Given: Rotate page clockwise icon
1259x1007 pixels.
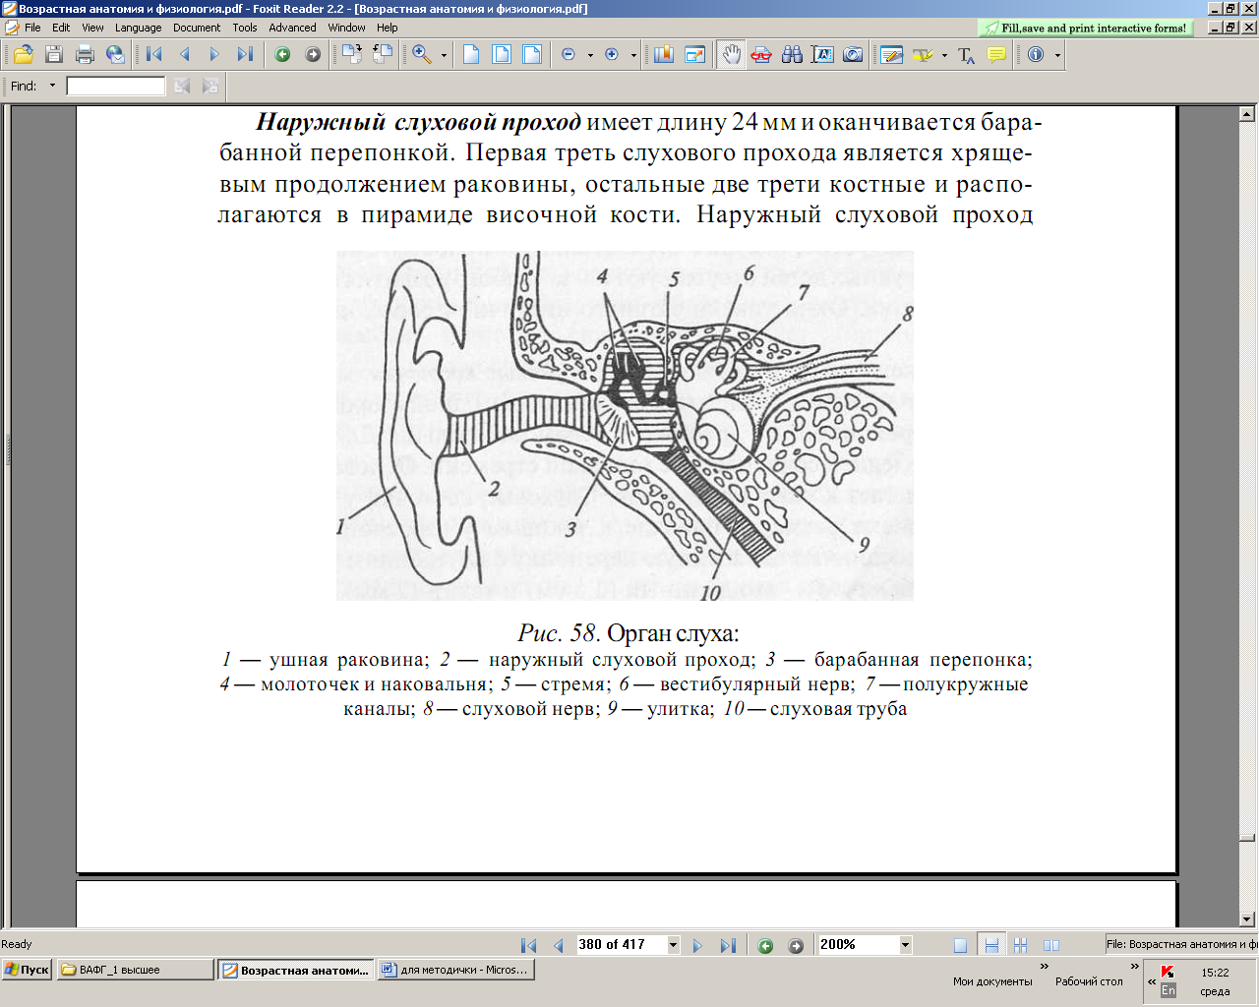Looking at the screenshot, I should 351,55.
